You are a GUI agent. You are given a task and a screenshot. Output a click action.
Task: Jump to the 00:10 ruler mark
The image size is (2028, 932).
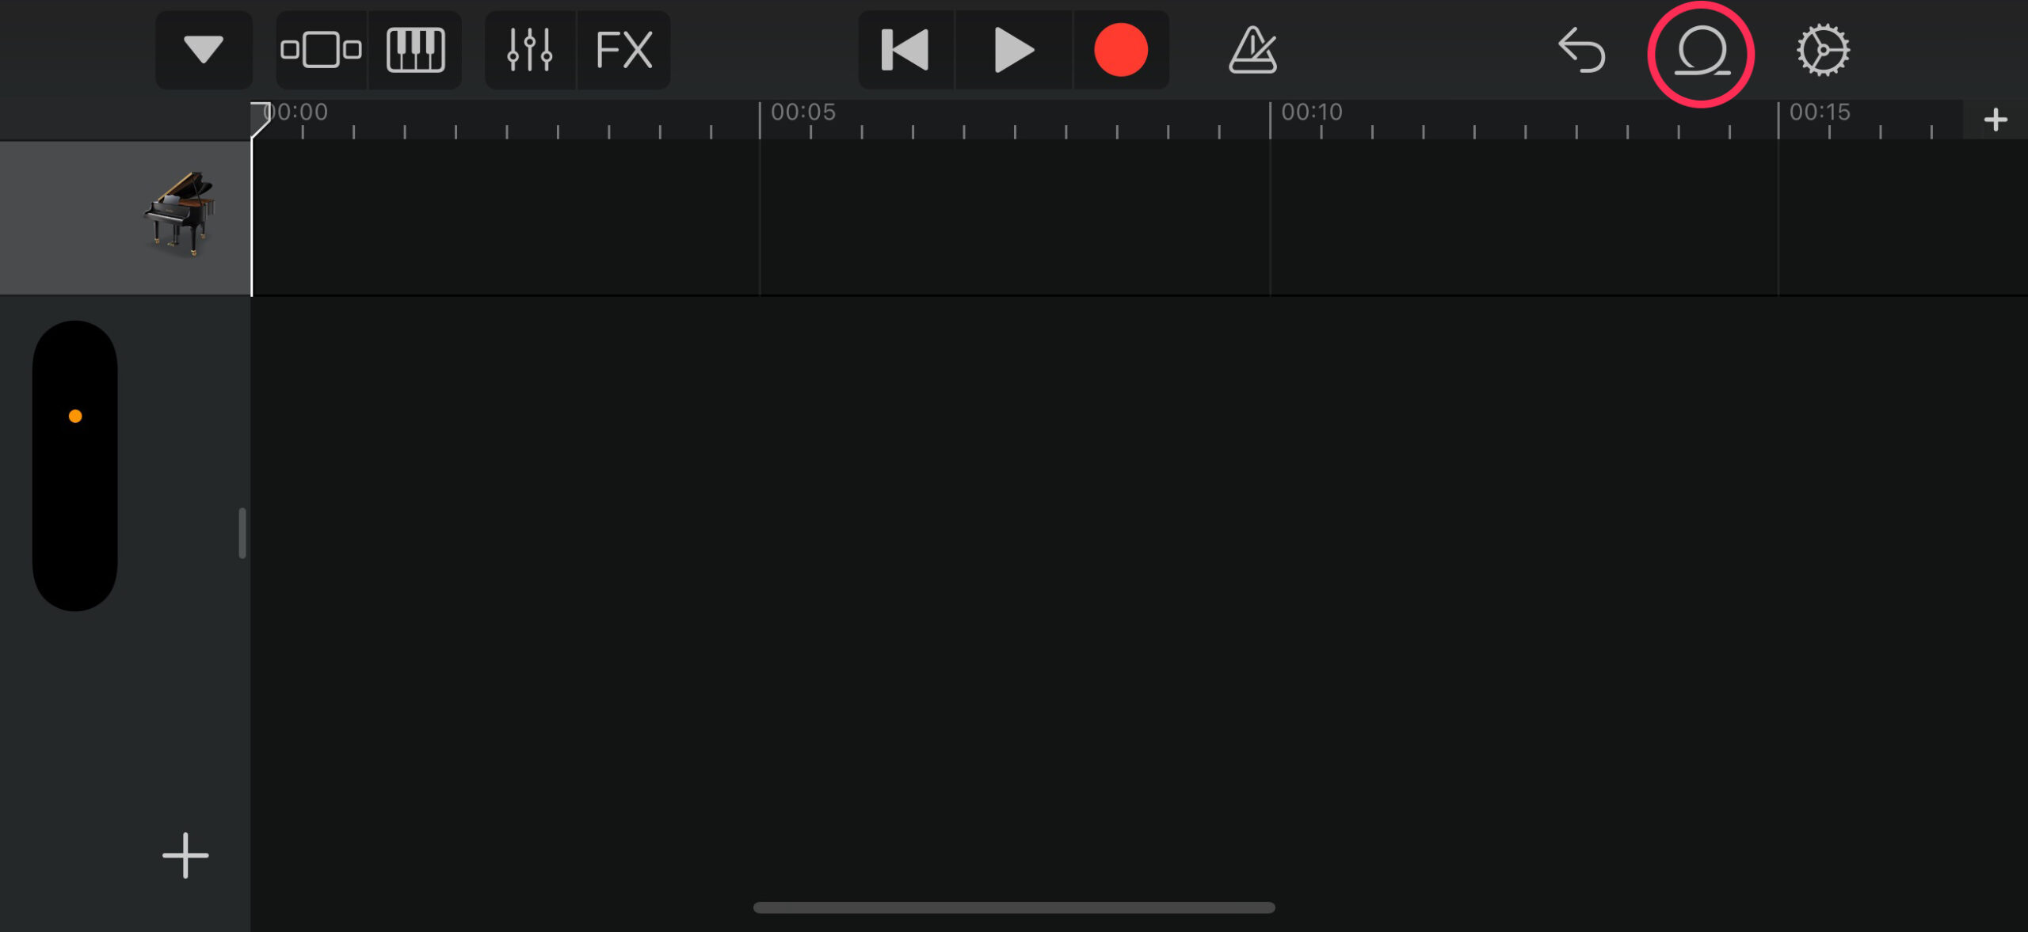click(1311, 112)
